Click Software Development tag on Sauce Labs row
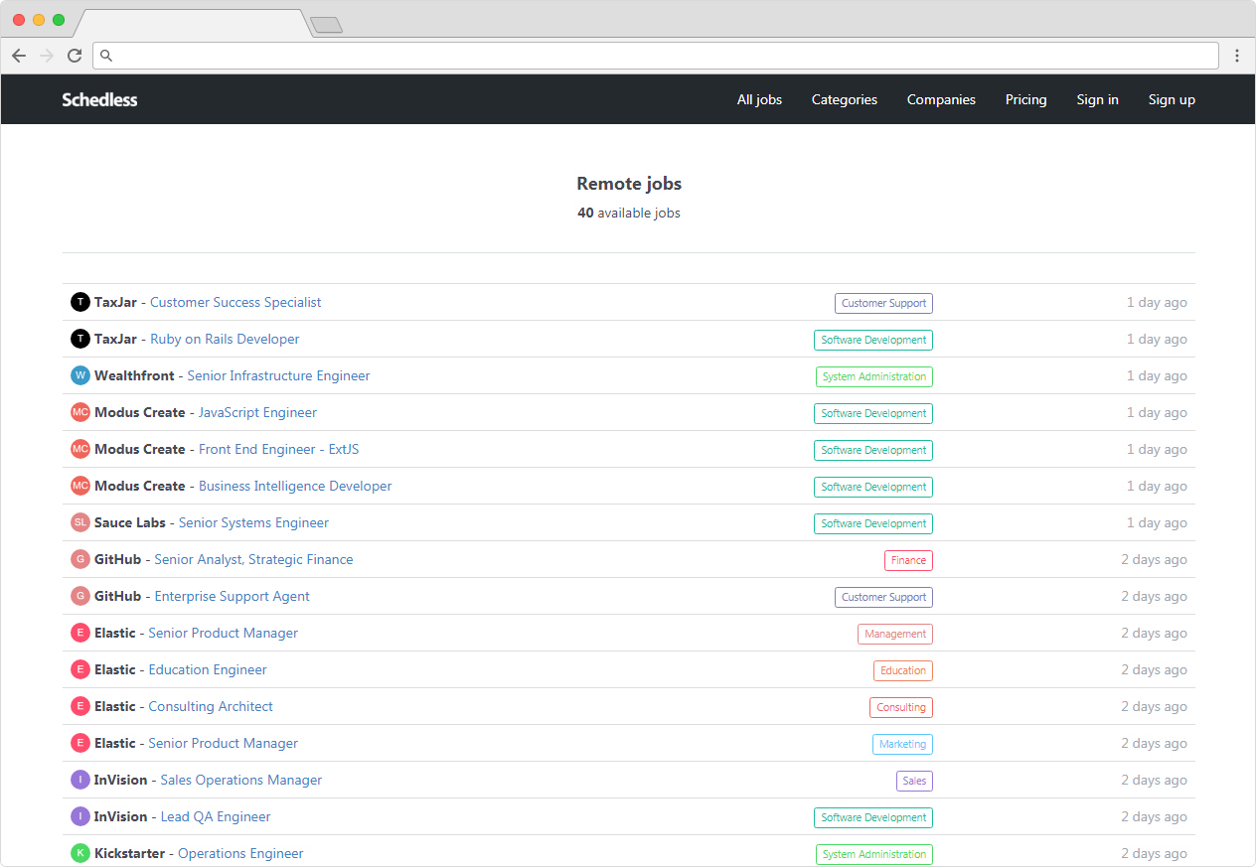This screenshot has width=1256, height=867. 873,523
